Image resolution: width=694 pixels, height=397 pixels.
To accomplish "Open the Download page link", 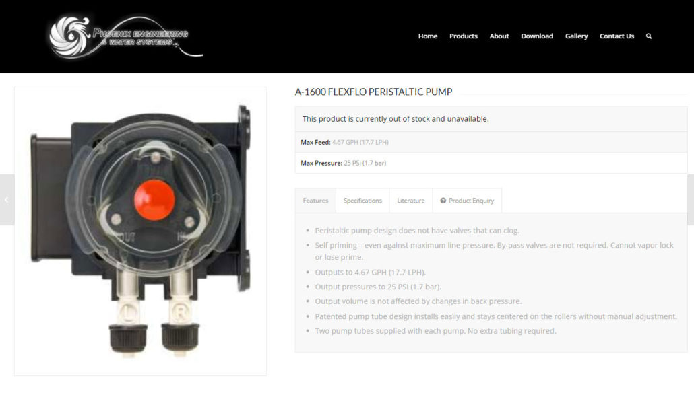I will (537, 36).
